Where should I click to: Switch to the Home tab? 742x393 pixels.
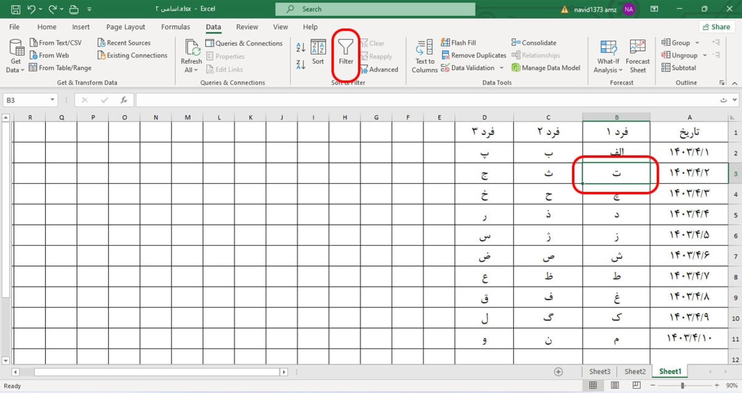47,27
